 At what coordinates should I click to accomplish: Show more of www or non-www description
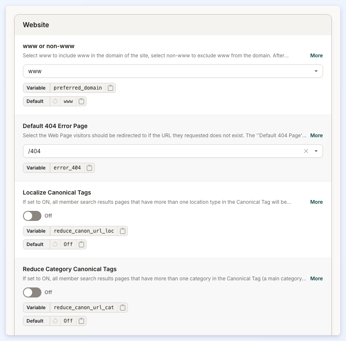316,56
